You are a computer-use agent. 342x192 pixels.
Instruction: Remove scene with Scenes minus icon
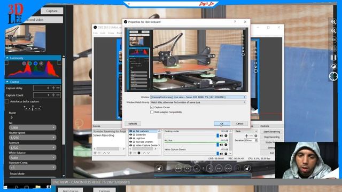[x=99, y=153]
